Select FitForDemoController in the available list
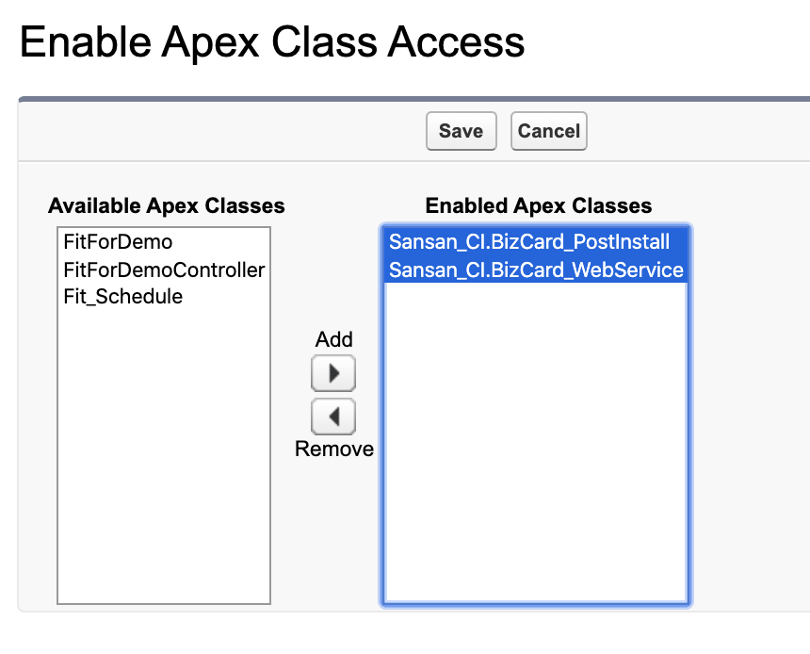This screenshot has height=654, width=810. (164, 270)
